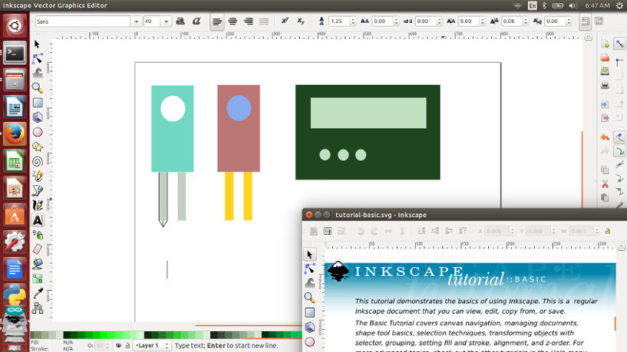The width and height of the screenshot is (627, 352).
Task: Pick the darkest green palette swatch
Action: coord(66,335)
